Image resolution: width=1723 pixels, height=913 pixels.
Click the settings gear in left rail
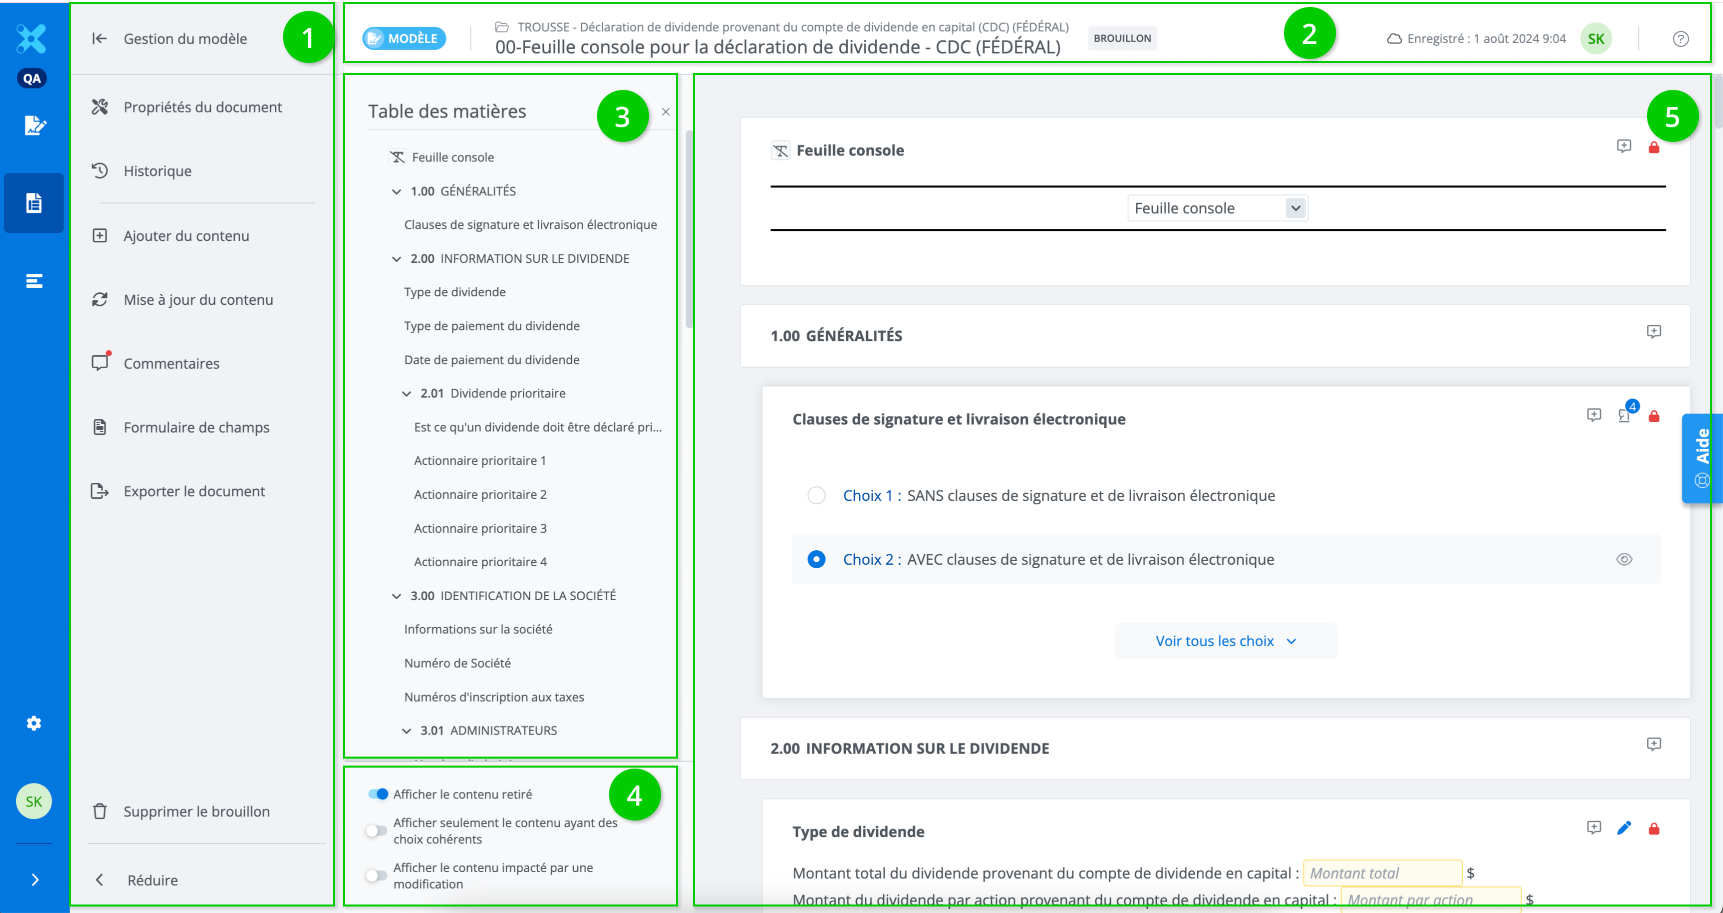pyautogui.click(x=33, y=723)
